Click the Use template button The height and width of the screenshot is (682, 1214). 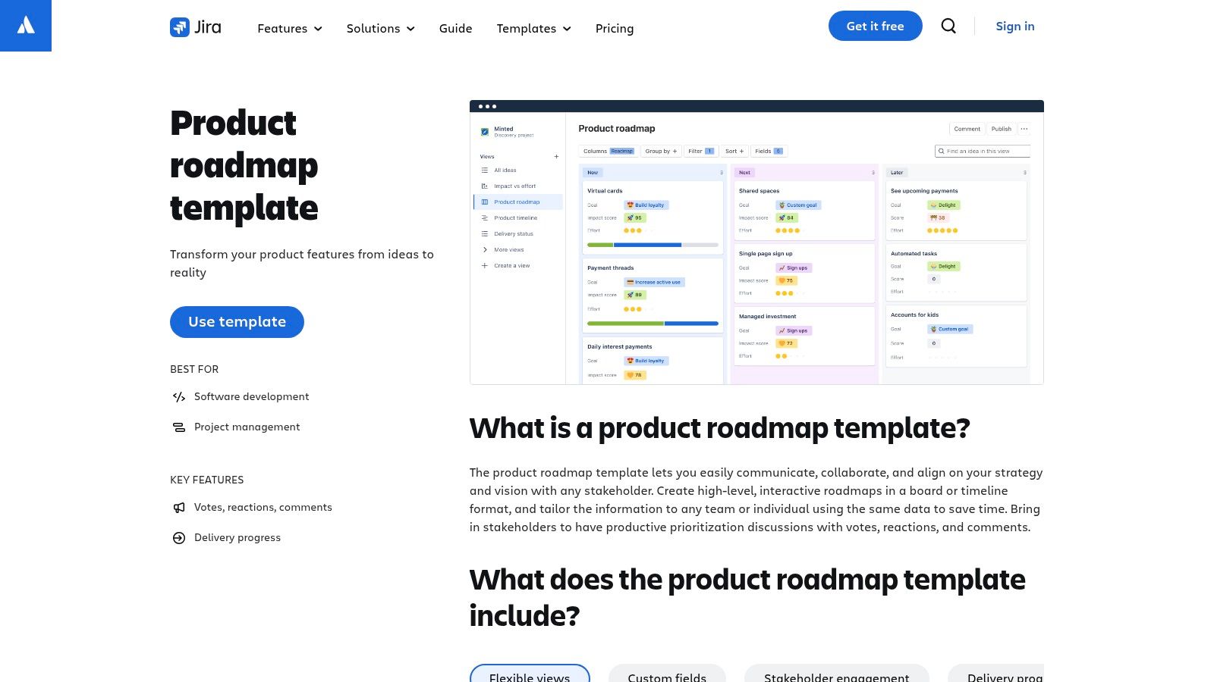click(237, 321)
